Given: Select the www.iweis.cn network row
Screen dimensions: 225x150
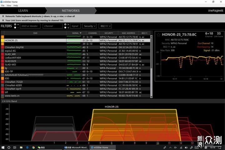Looking at the screenshot, I should tap(76, 96).
